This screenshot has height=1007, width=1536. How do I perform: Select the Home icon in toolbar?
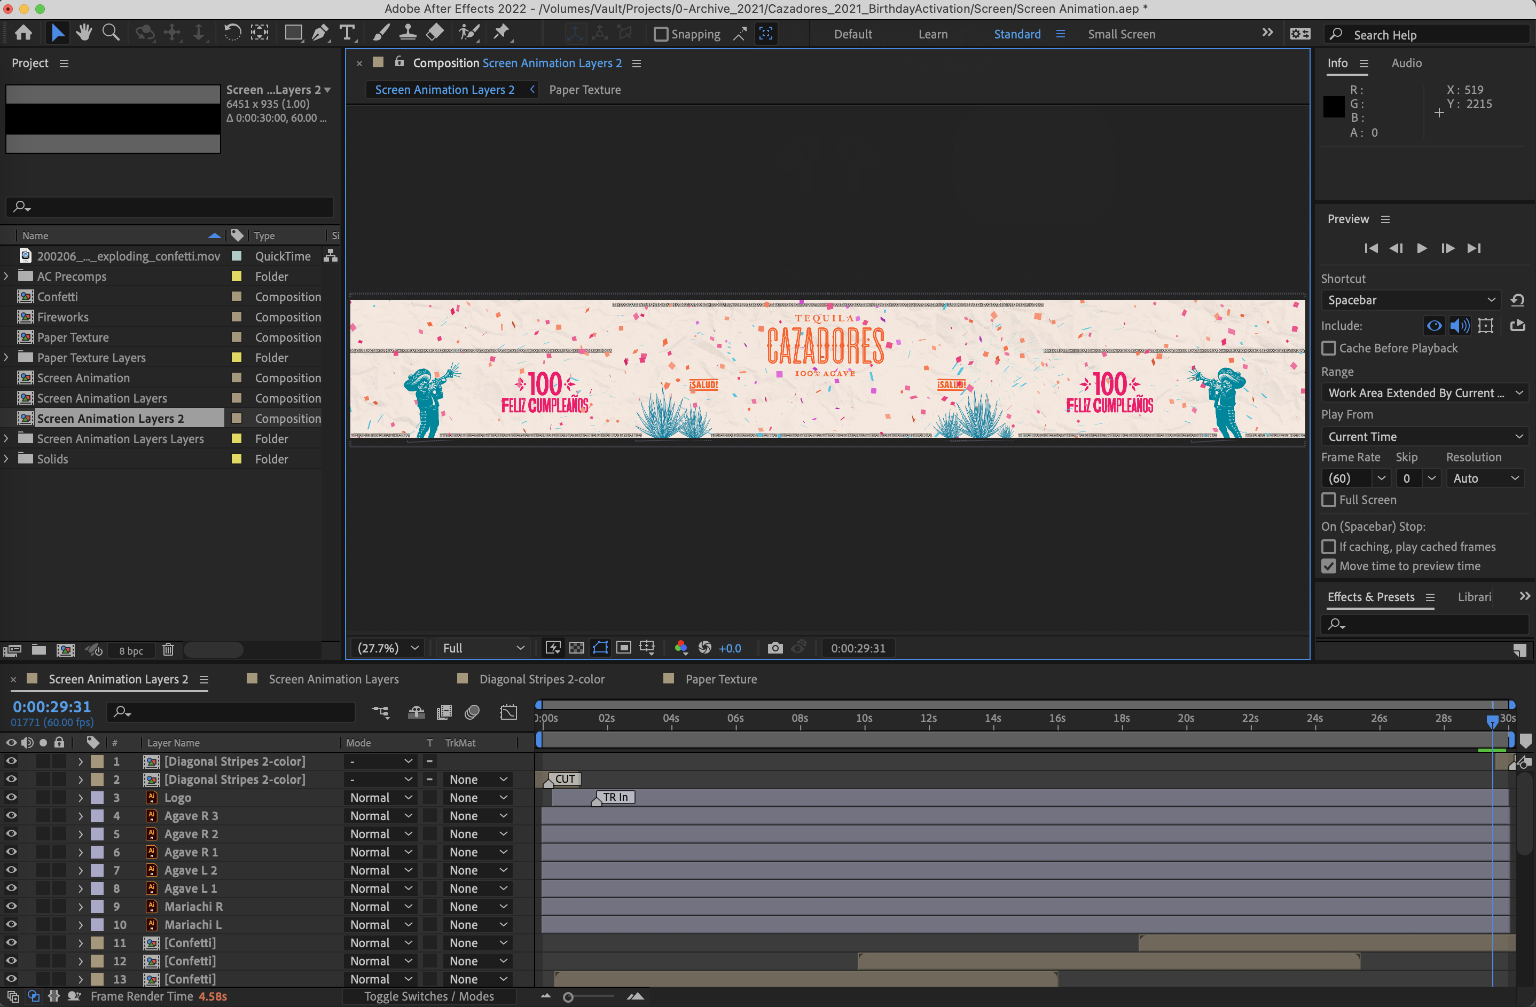pyautogui.click(x=24, y=33)
